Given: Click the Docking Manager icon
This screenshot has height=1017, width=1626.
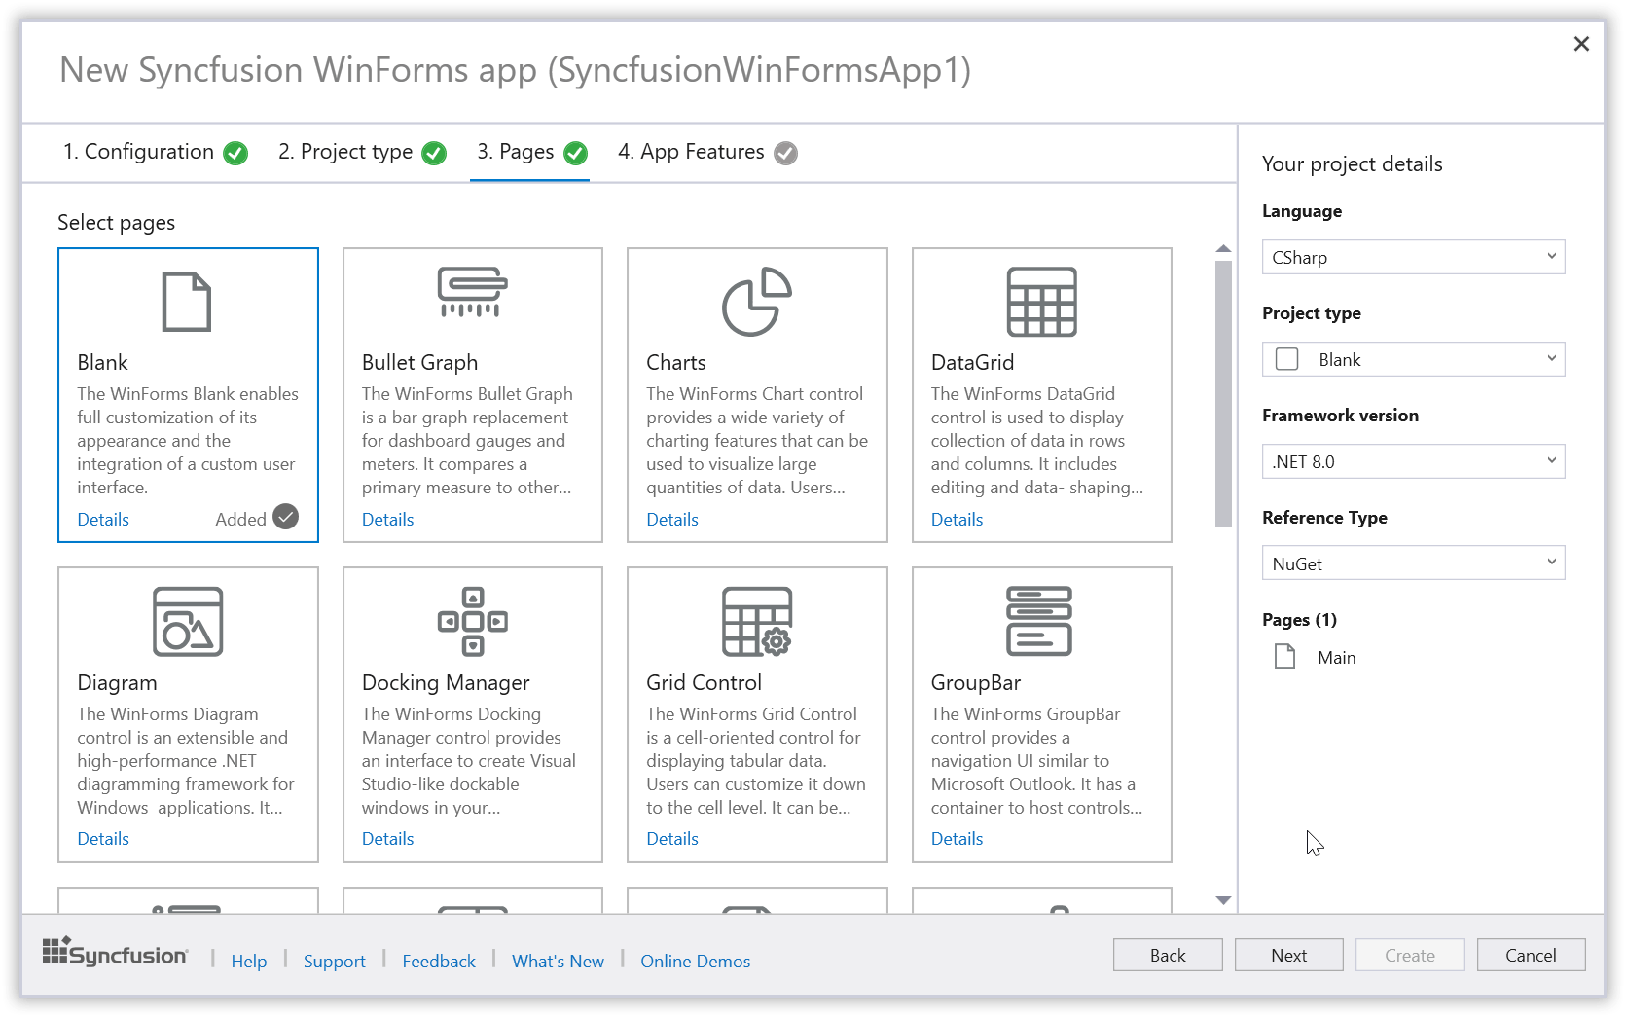Looking at the screenshot, I should 472,622.
